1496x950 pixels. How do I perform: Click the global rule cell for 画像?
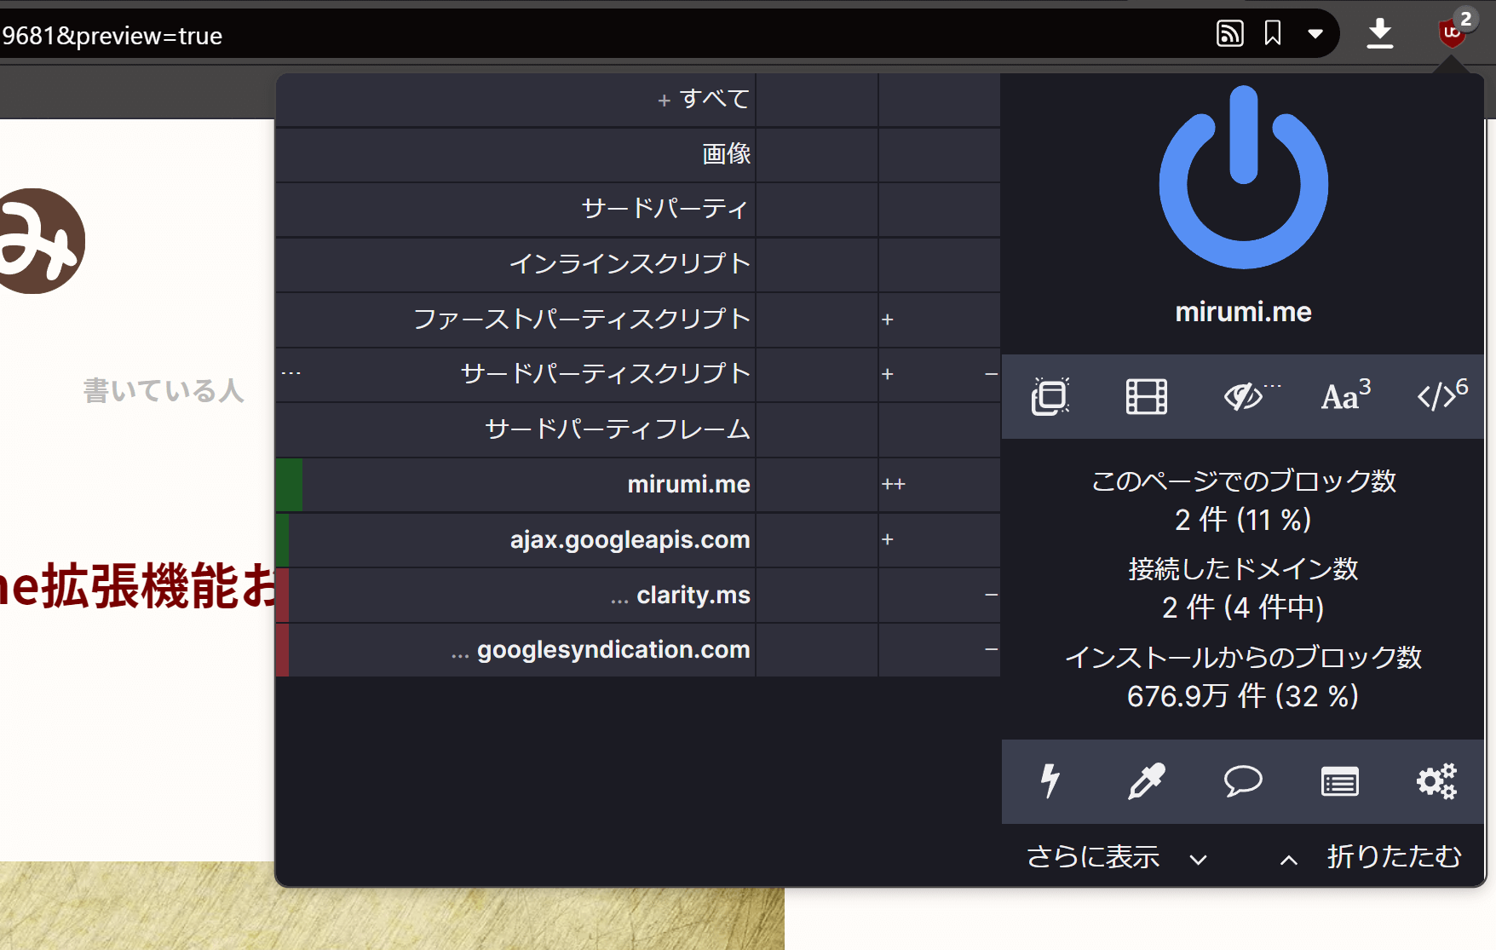(x=816, y=154)
